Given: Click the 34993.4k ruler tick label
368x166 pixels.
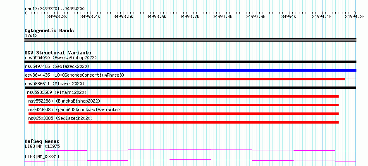Looking at the screenshot, I should tap(91, 16).
